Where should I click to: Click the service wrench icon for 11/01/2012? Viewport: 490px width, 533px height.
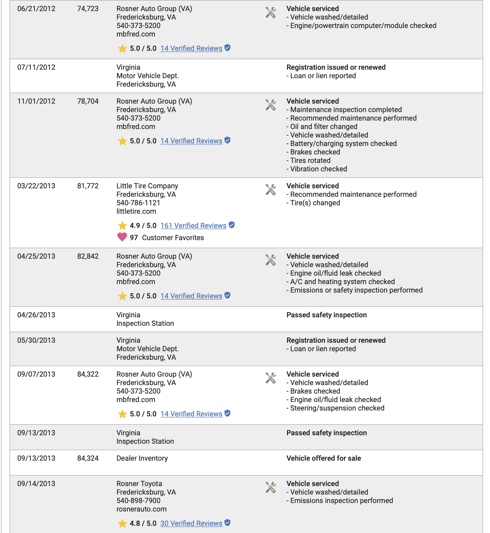(271, 105)
